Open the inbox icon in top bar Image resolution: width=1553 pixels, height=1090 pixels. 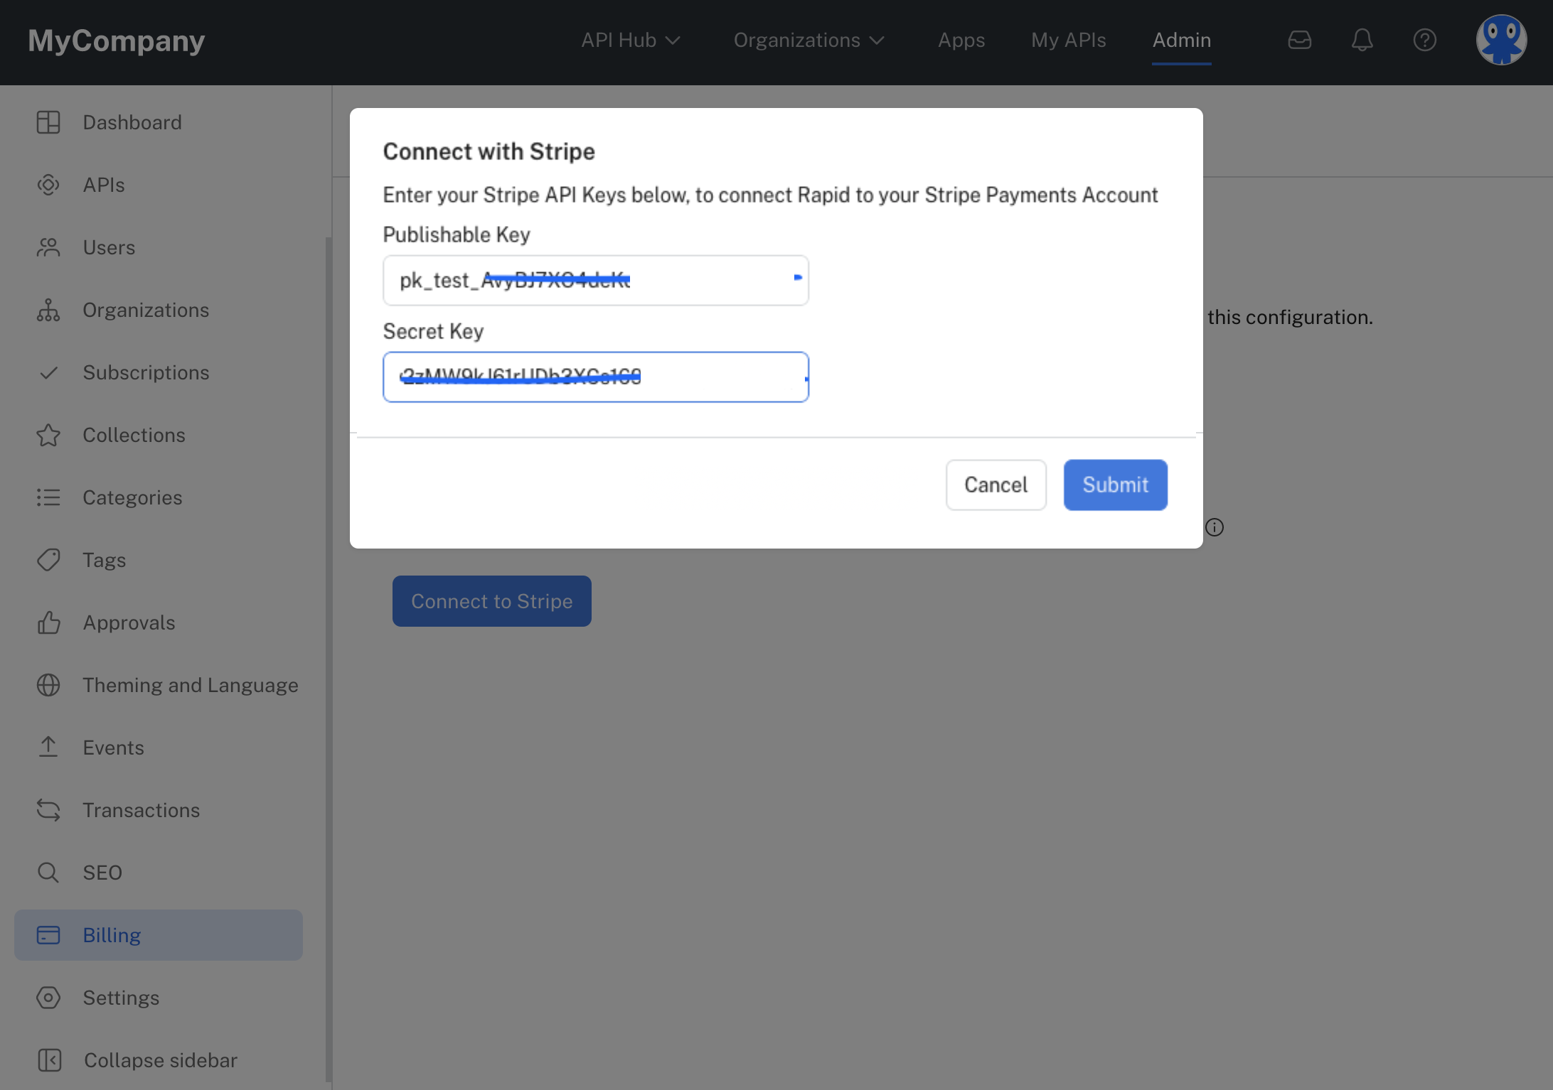coord(1299,40)
